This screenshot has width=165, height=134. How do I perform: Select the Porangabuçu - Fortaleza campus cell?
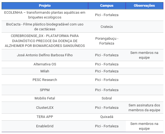[x=107, y=41]
